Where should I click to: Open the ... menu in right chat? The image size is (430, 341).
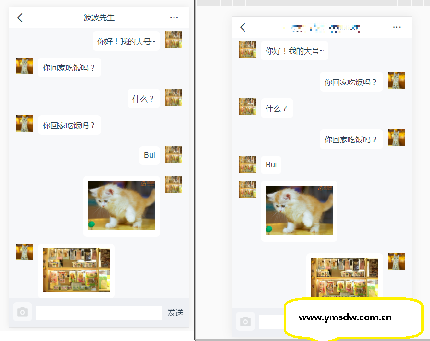(396, 27)
